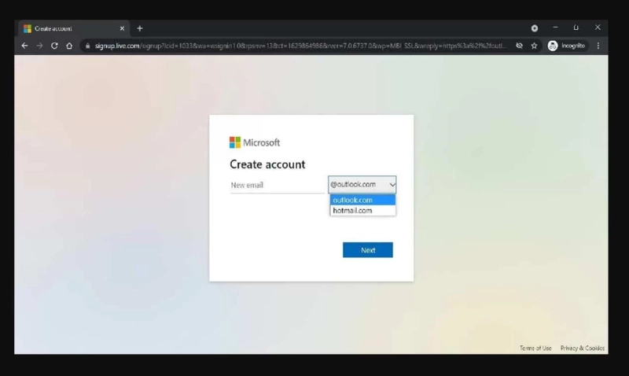Go back with the browser back arrow
Screen dimensions: 629x376
(x=24, y=46)
